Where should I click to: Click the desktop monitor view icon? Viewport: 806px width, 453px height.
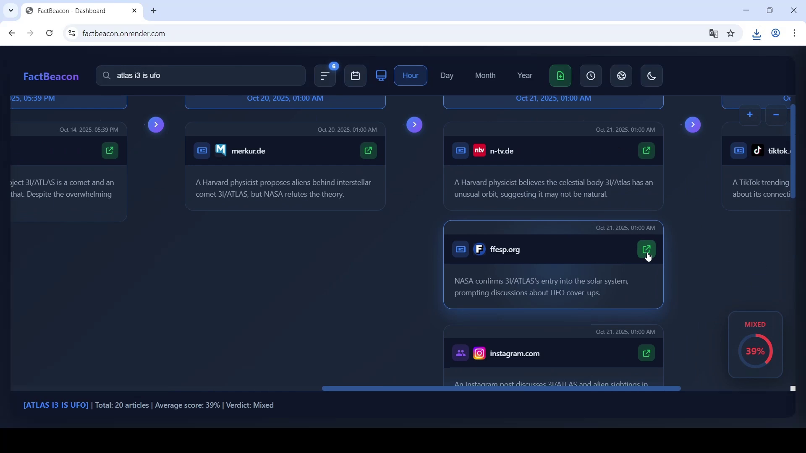click(381, 76)
